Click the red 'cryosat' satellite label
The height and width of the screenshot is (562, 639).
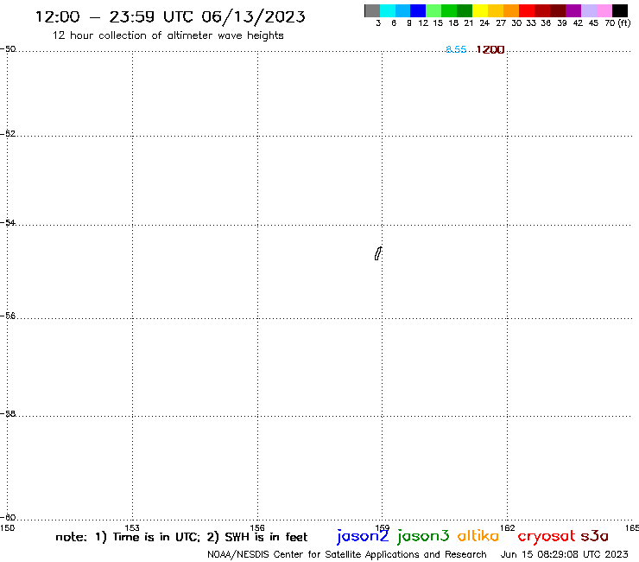(547, 536)
